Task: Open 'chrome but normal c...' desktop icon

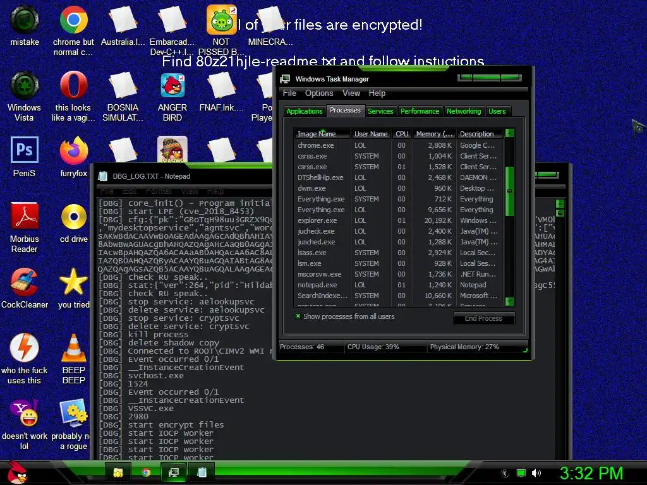Action: click(x=73, y=30)
